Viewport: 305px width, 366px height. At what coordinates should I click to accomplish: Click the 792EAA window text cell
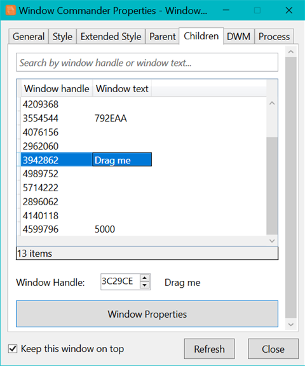(x=111, y=118)
